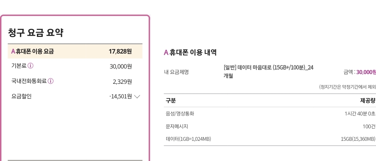
Task: Open info icon next to 기본료
Action: point(30,66)
